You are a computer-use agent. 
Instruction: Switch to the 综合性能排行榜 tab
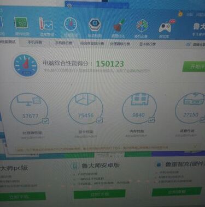click(92, 43)
